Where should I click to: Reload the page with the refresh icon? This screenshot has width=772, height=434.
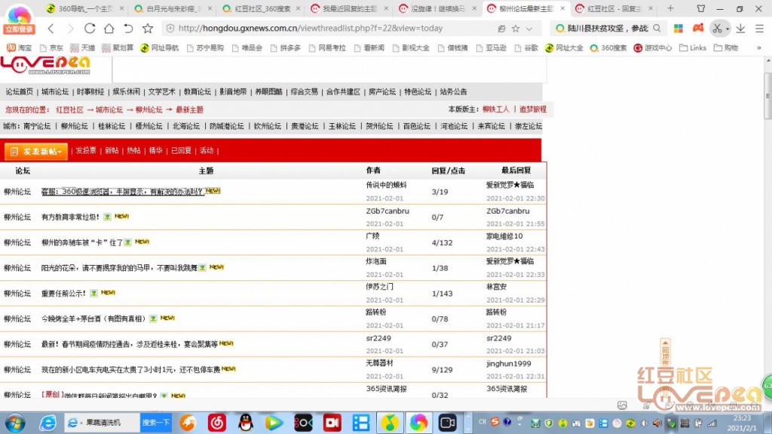(90, 29)
